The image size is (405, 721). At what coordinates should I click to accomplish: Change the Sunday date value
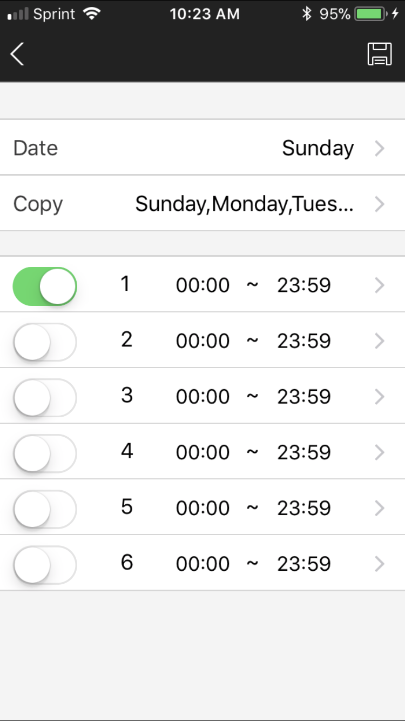click(318, 148)
